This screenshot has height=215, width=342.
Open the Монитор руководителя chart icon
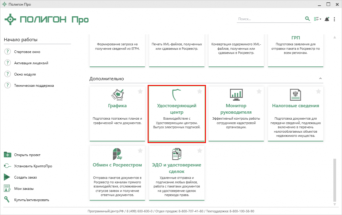click(236, 95)
